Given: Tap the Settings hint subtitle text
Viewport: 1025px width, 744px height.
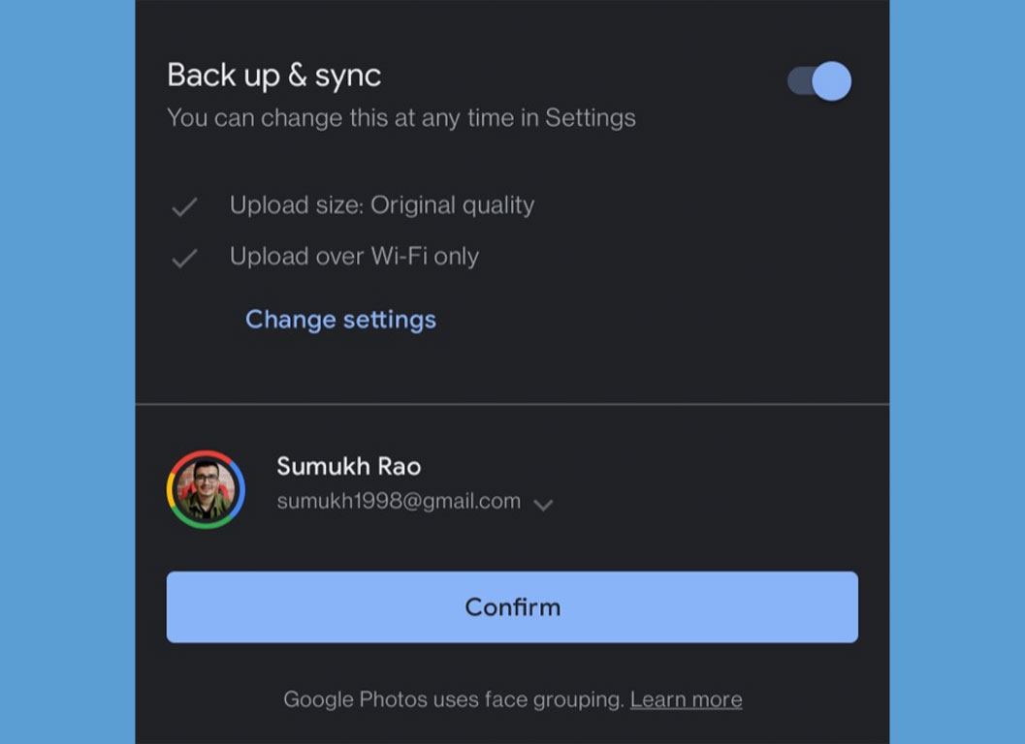Looking at the screenshot, I should pyautogui.click(x=401, y=118).
